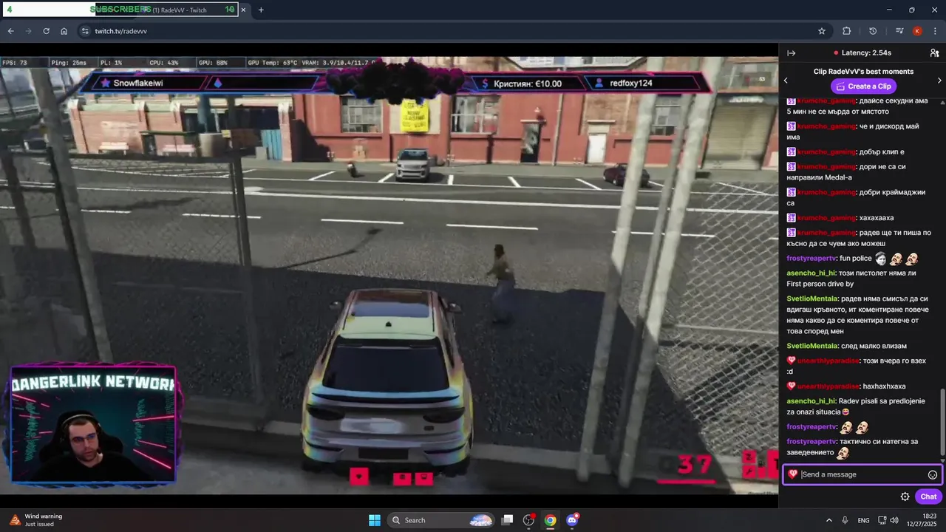946x532 pixels.
Task: Click the Windows taskbar Search box
Action: 441,520
